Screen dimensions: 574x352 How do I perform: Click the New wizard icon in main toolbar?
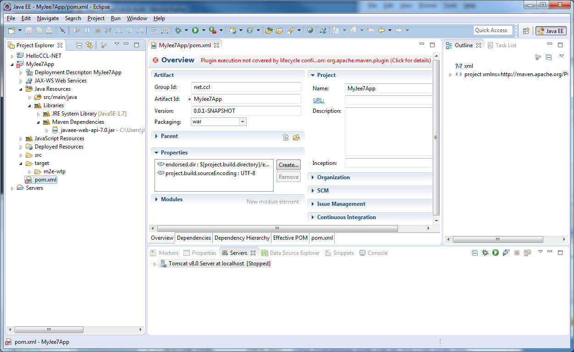[x=11, y=31]
